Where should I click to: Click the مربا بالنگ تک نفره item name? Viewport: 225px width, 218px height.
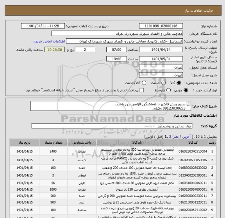point(137,202)
